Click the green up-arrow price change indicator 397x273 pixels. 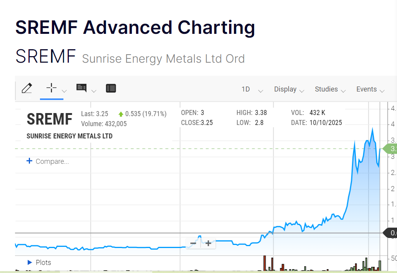point(121,114)
